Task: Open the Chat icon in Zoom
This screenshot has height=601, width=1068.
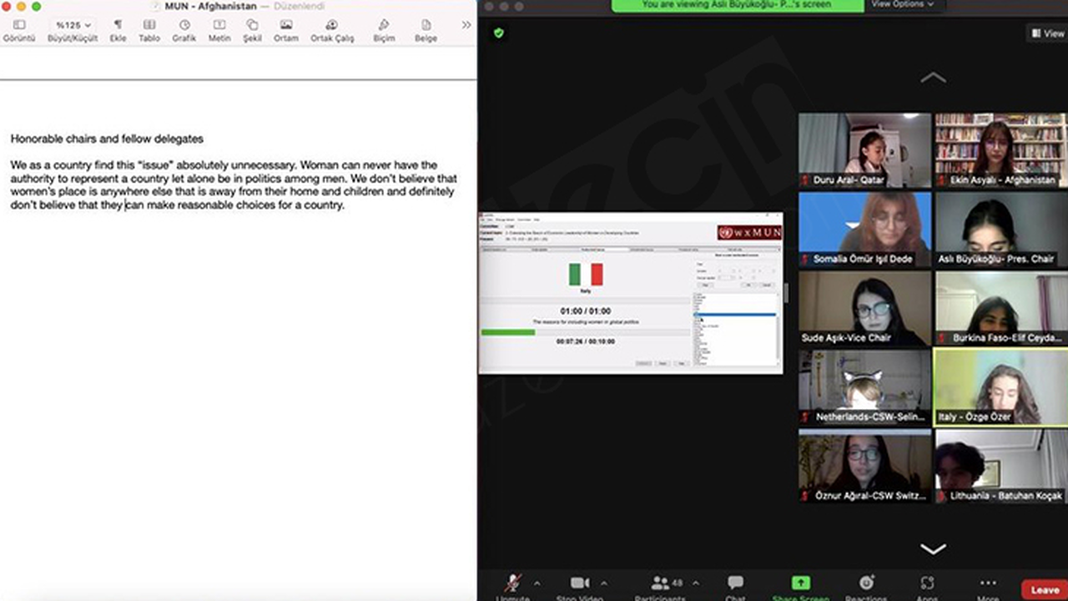Action: tap(735, 583)
